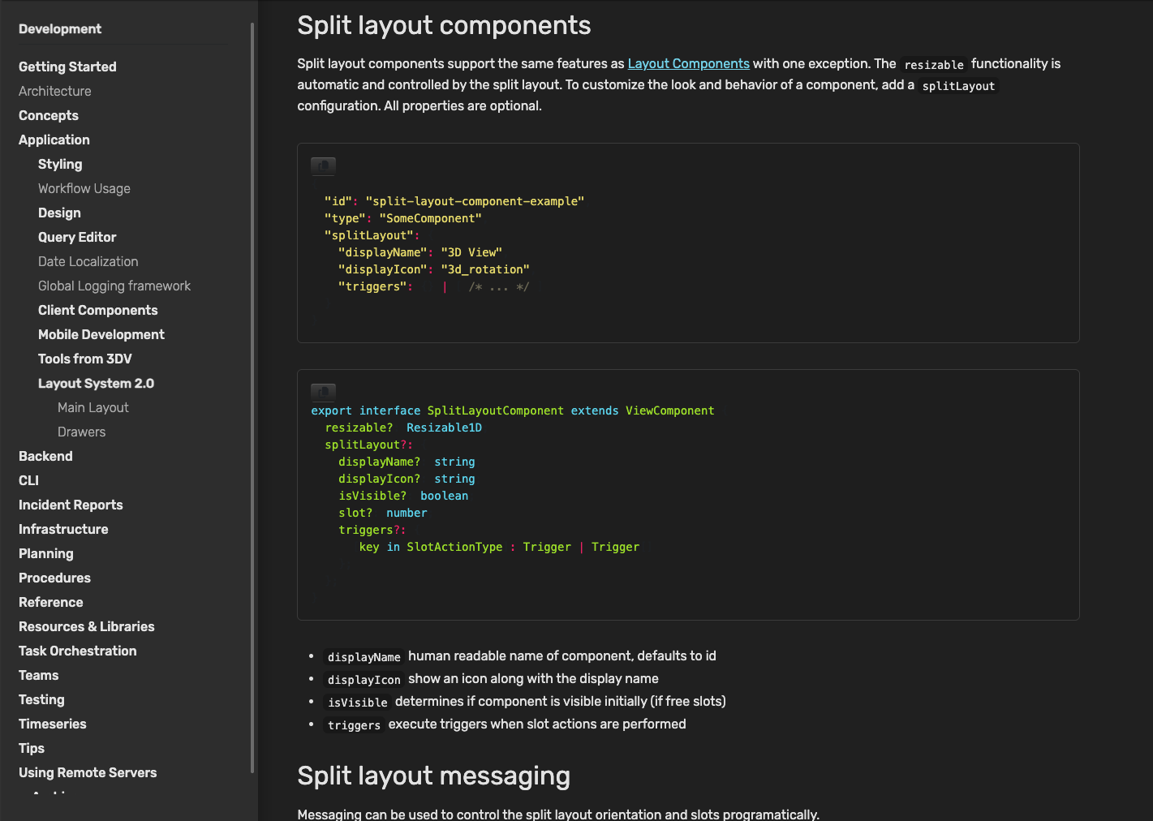Open the Layout Components link
This screenshot has height=821, width=1153.
688,63
